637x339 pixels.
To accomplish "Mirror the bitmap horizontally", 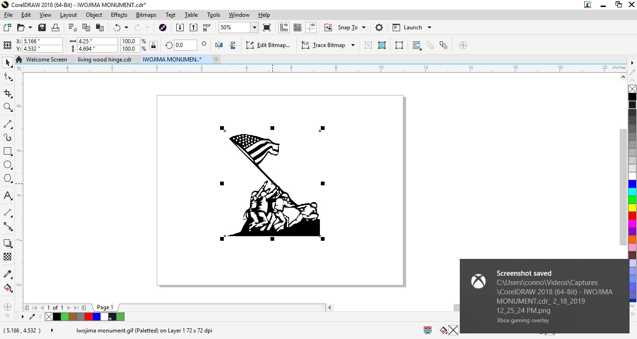I will pos(219,45).
